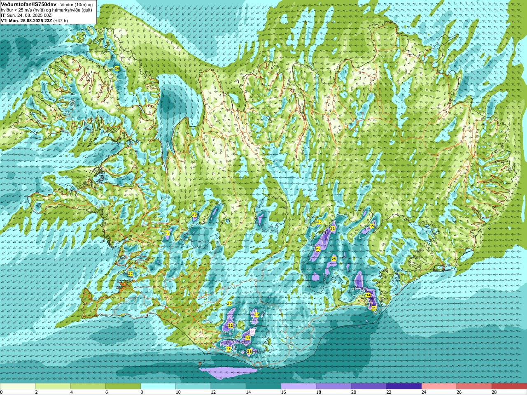This screenshot has width=527, height=395.
Task: Click the legend scale label '8'
Action: coord(142,393)
